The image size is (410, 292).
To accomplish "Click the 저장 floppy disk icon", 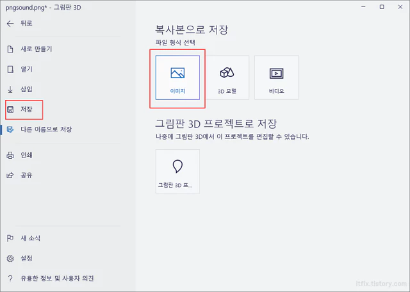I will coord(10,109).
